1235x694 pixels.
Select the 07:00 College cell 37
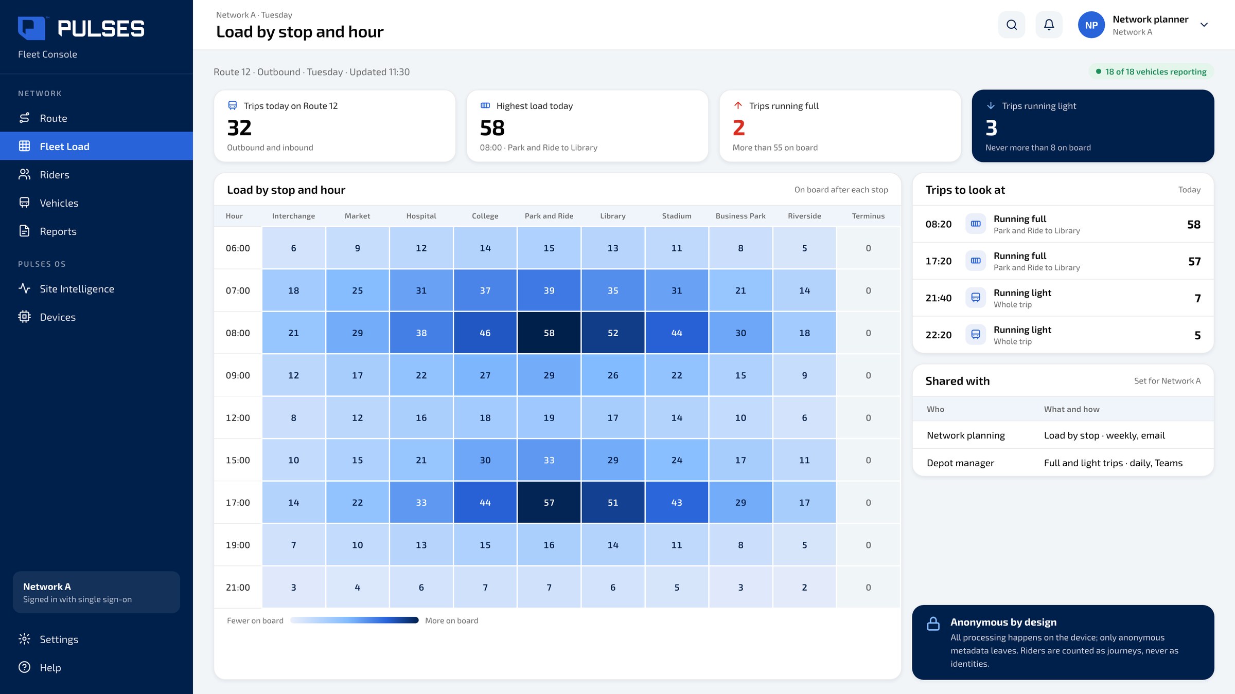click(485, 290)
